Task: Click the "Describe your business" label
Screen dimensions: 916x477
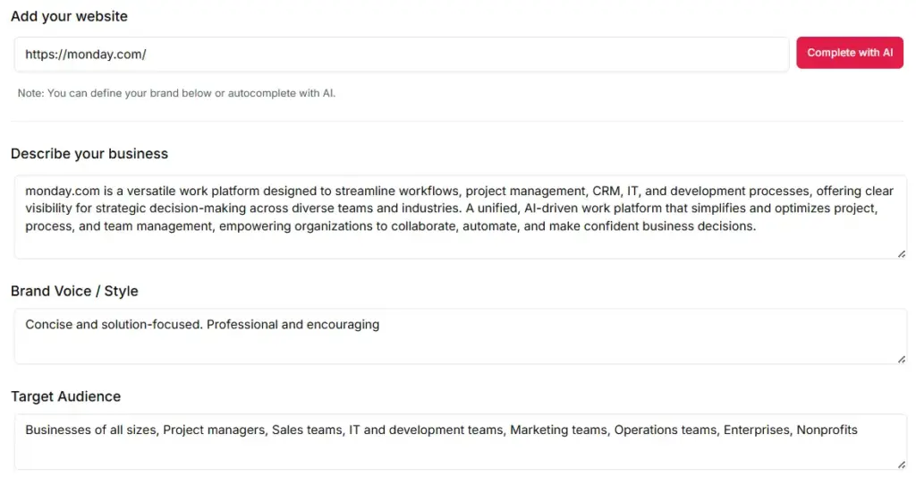Action: click(89, 154)
